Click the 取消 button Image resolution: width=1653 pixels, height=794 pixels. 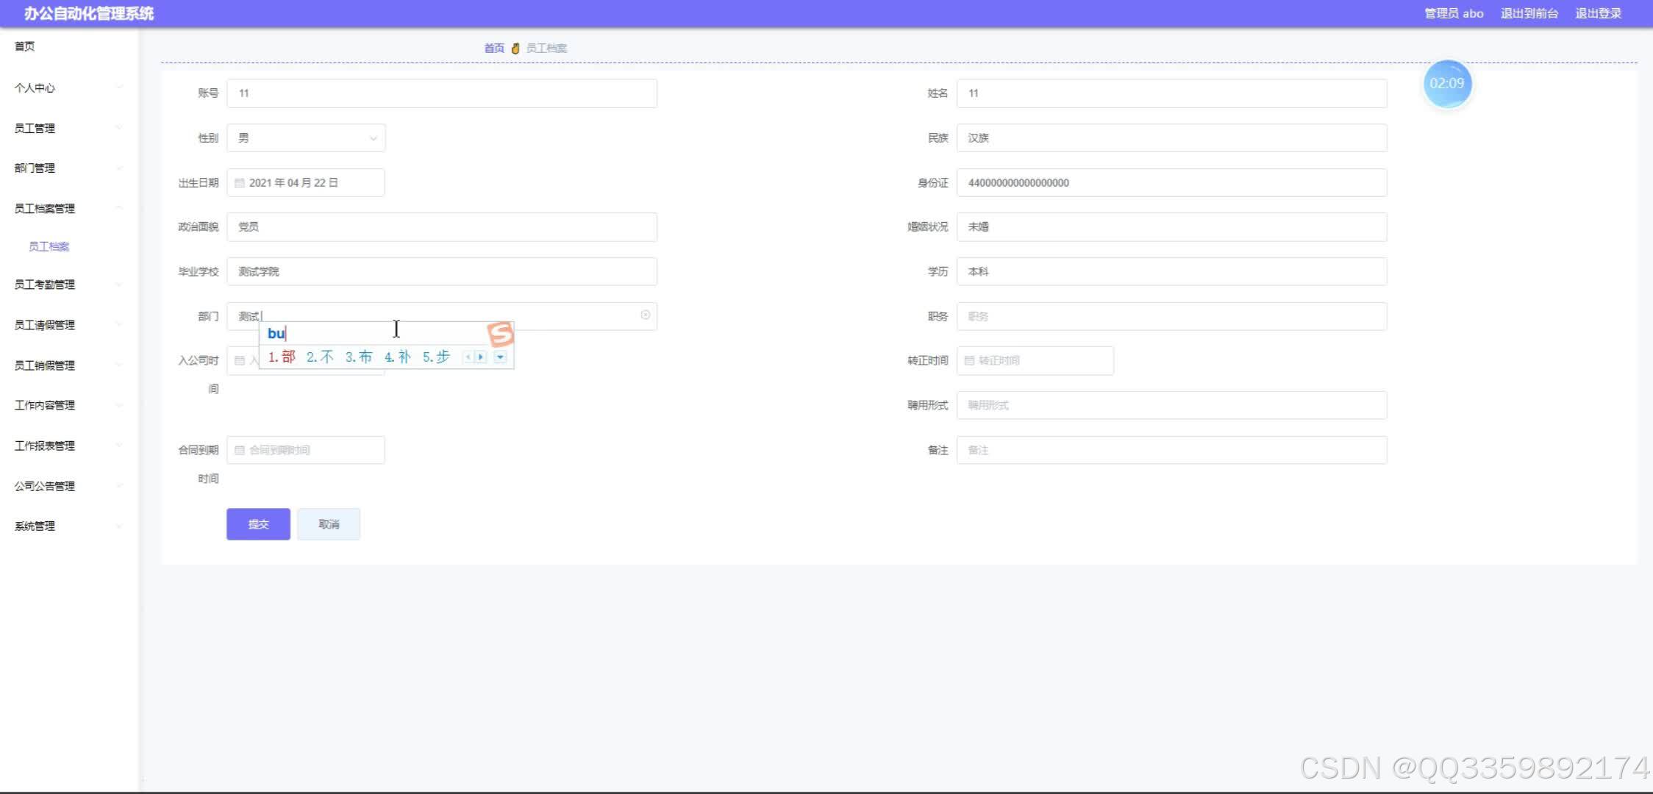pos(329,524)
